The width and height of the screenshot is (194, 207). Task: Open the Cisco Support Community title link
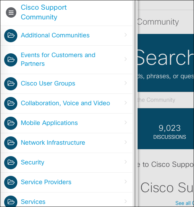(44, 12)
